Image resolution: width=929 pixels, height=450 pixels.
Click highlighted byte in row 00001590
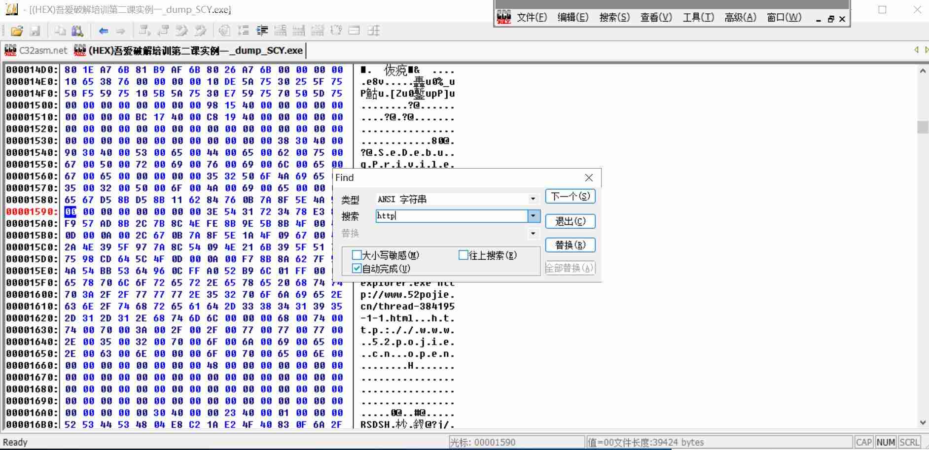[71, 211]
